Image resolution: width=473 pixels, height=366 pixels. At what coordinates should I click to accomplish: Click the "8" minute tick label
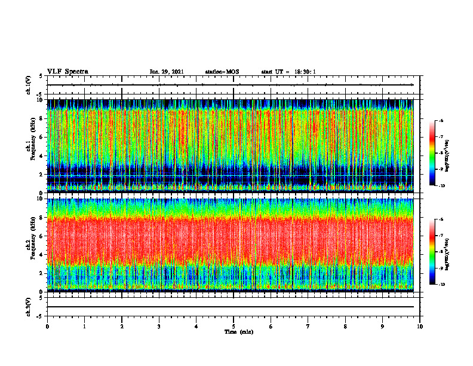345,327
